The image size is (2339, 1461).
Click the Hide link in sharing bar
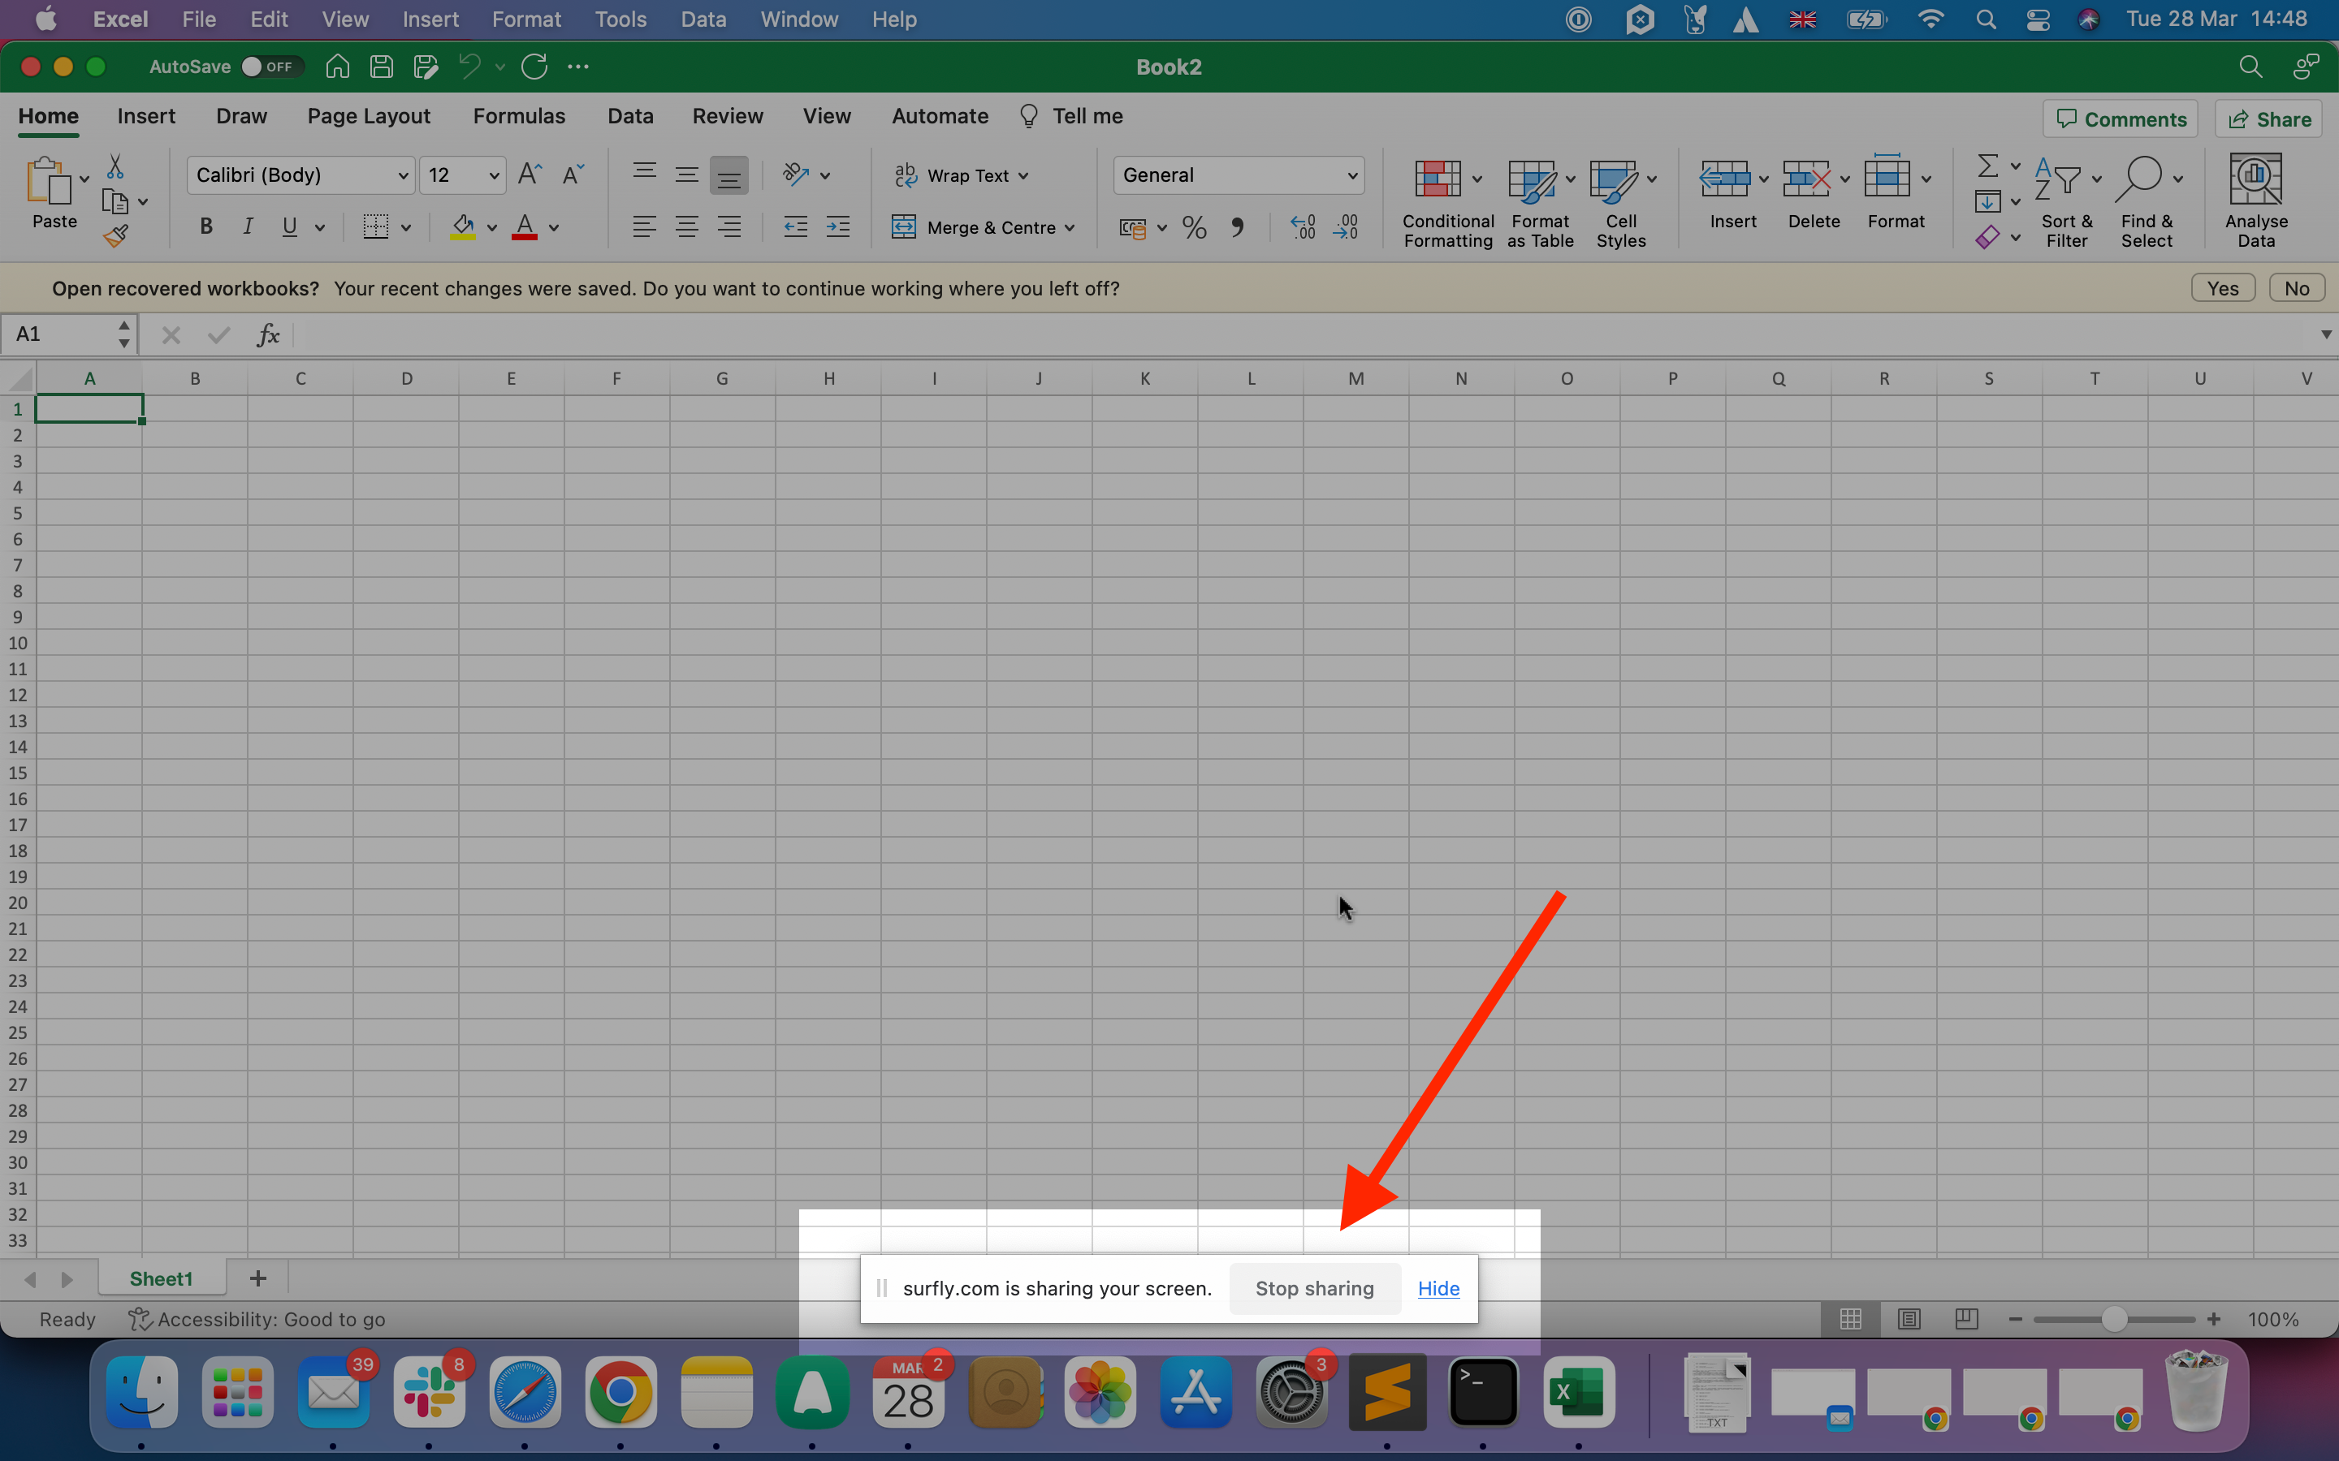click(x=1438, y=1288)
